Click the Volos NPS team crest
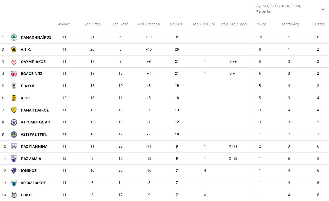 (14, 74)
